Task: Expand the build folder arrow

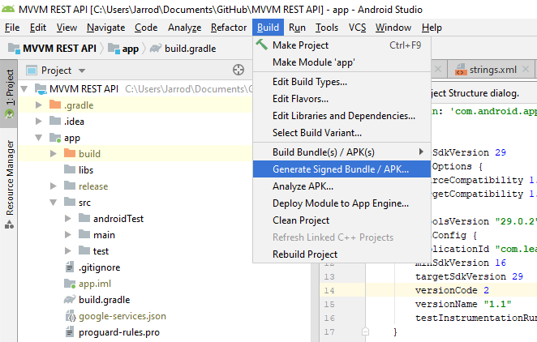Action: pyautogui.click(x=53, y=153)
